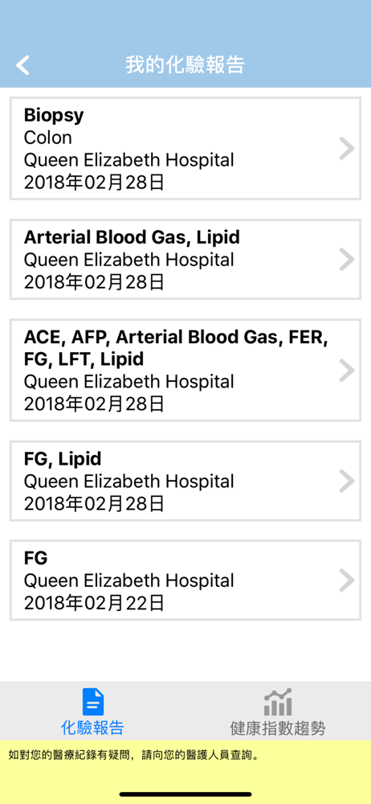Tap the chevron beside FG, Lipid report
The width and height of the screenshot is (371, 804).
coord(347,481)
